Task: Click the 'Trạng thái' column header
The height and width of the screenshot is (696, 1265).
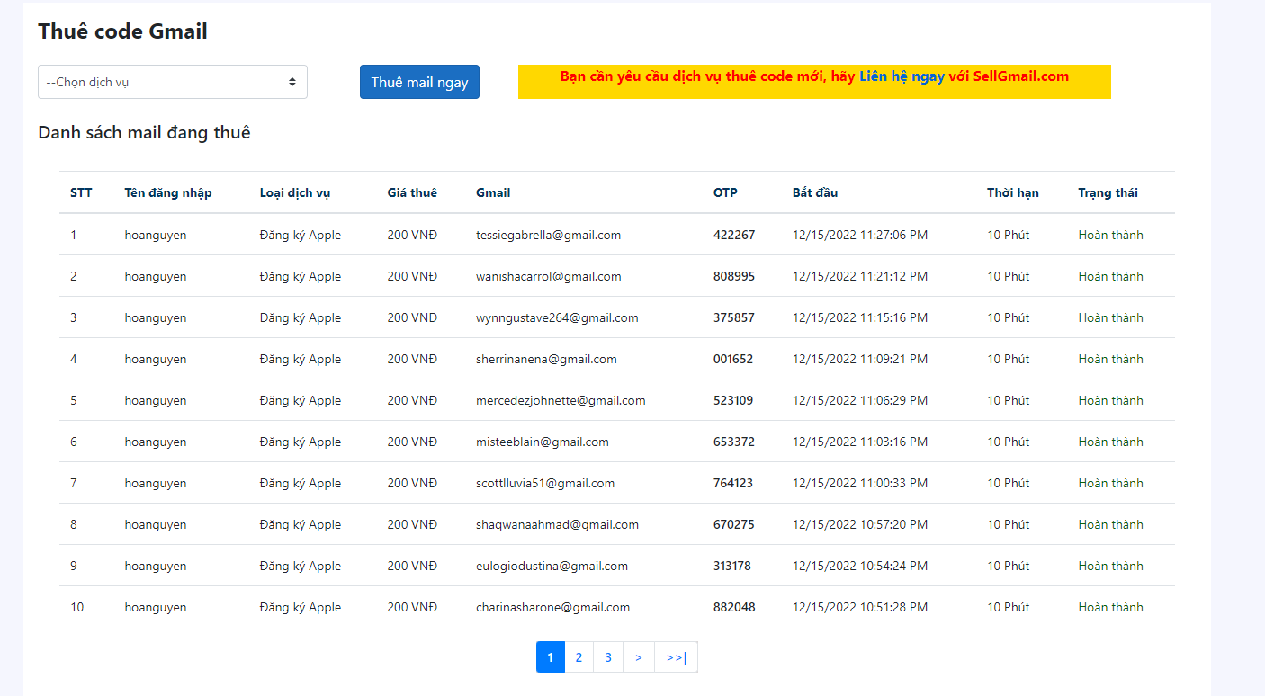Action: [1108, 192]
